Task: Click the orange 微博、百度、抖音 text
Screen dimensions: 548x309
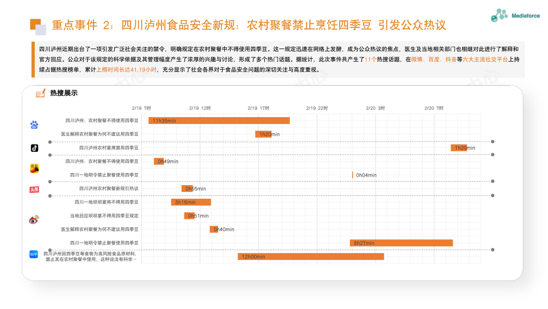Action: click(x=434, y=59)
